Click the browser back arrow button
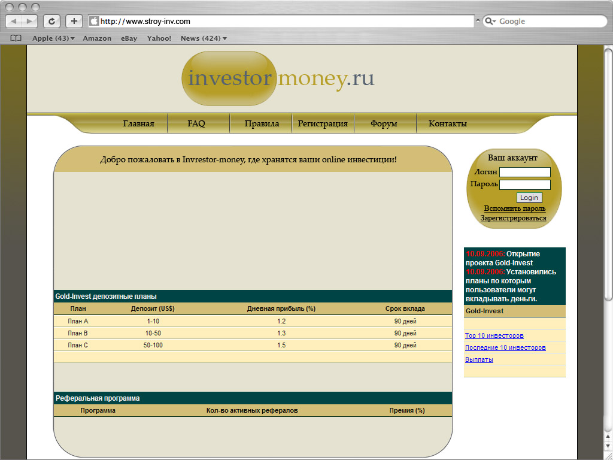Image resolution: width=613 pixels, height=460 pixels. 14,21
